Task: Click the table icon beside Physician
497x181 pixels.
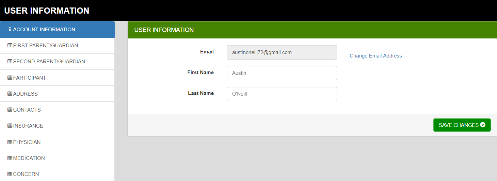Action: 10,142
